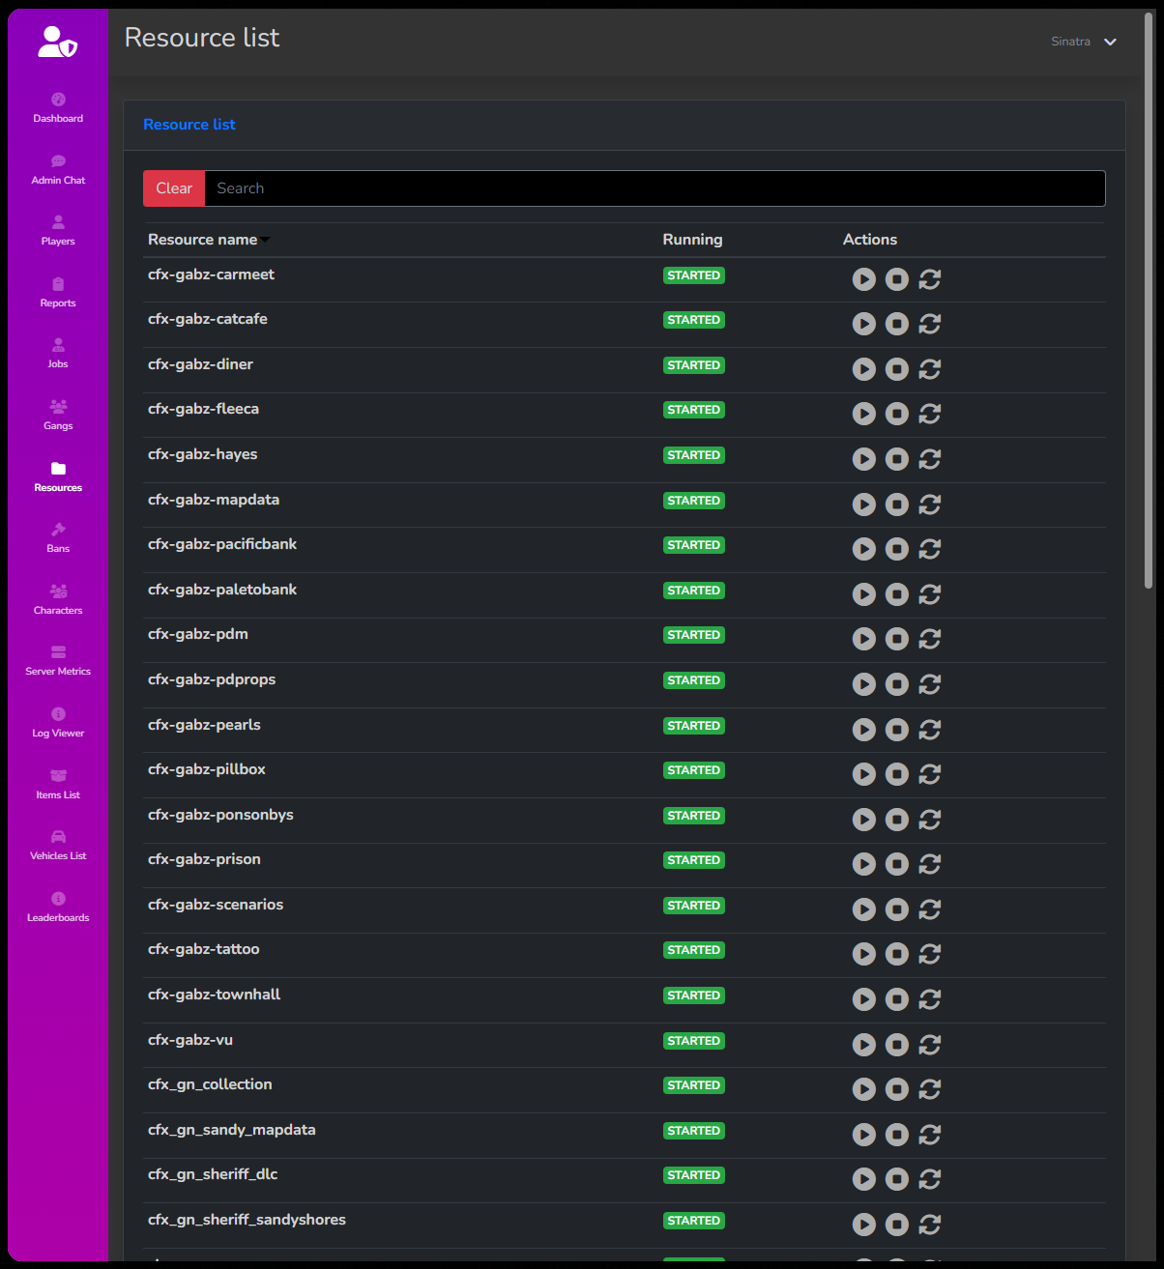Start the cfx-gabz-pdm resource
Screen dimensions: 1164x1269
864,639
